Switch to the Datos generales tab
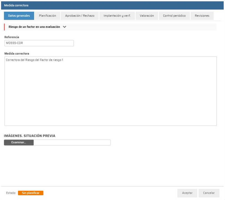Screen dimensions: 225x200 [19, 16]
